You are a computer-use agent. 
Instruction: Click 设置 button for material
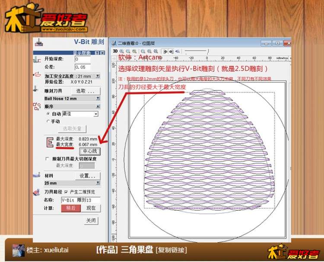87,176
